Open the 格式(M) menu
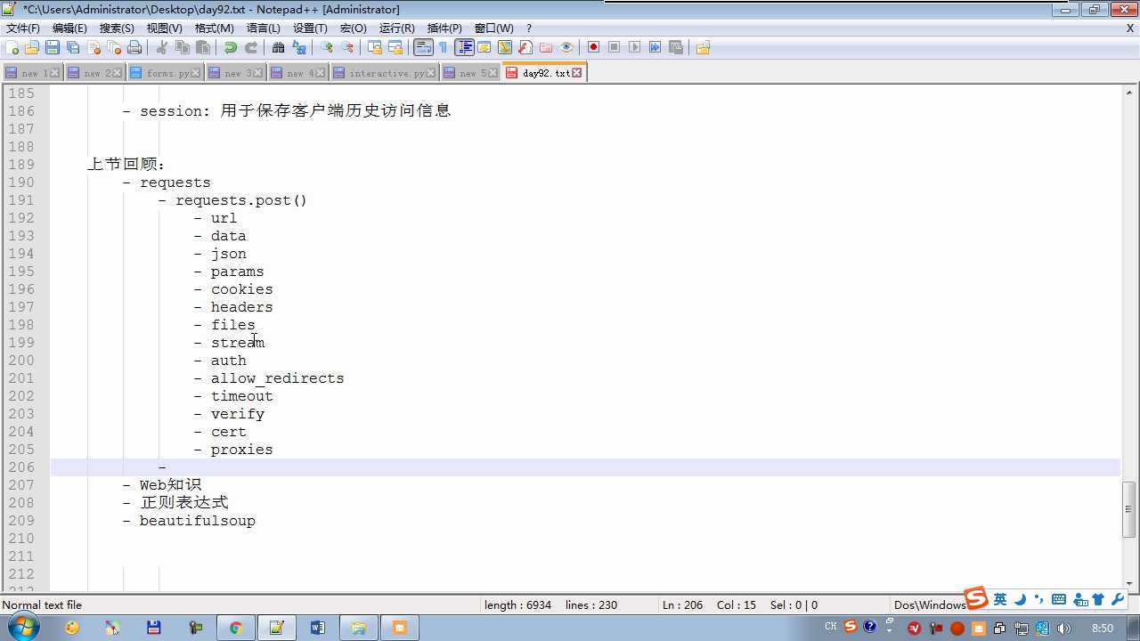This screenshot has width=1140, height=641. click(214, 28)
